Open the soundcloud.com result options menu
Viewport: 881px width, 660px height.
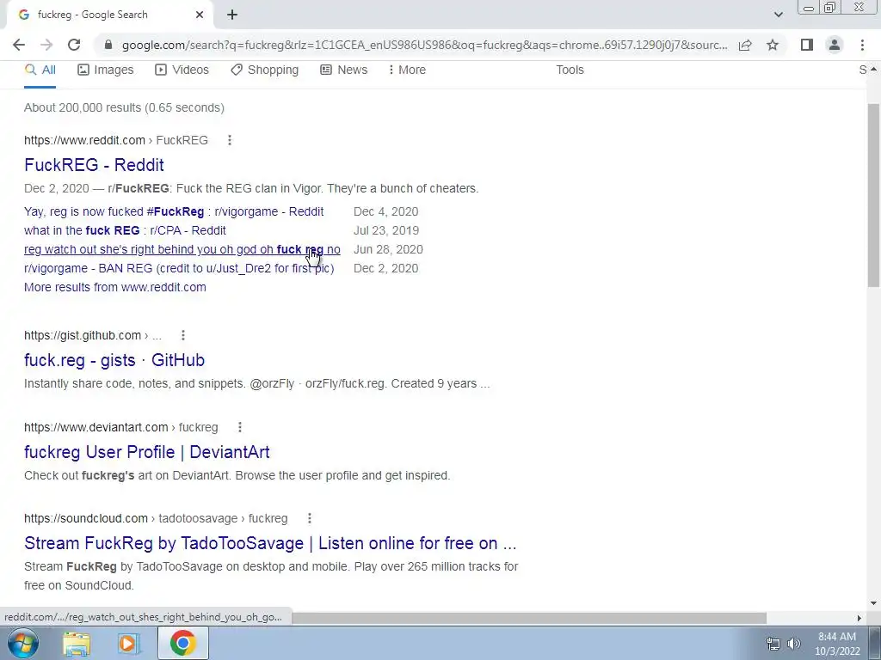pyautogui.click(x=309, y=518)
